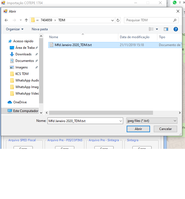
Task: Select OneDrive in navigation pane
Action: (x=20, y=102)
